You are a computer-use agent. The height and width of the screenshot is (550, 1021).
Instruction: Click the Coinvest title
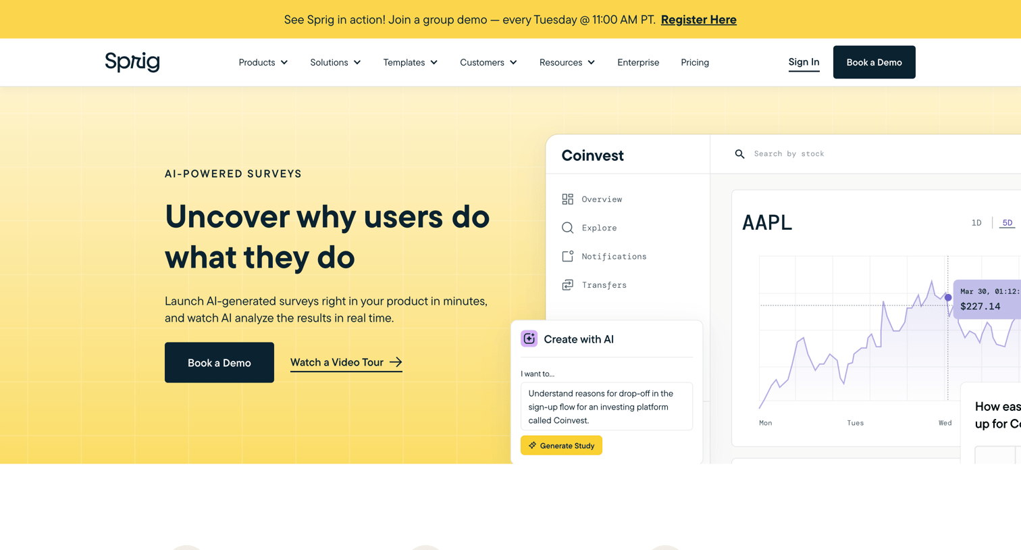(x=592, y=155)
